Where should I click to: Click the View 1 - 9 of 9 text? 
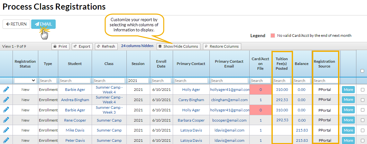pyautogui.click(x=14, y=46)
